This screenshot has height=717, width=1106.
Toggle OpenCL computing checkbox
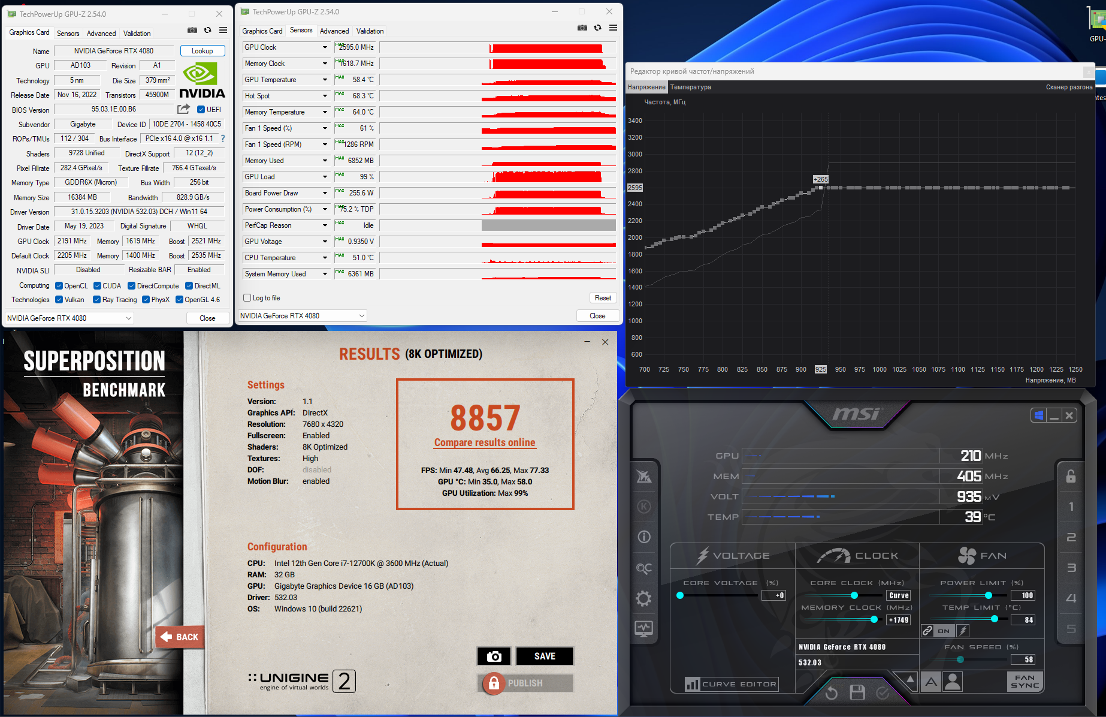click(x=59, y=286)
